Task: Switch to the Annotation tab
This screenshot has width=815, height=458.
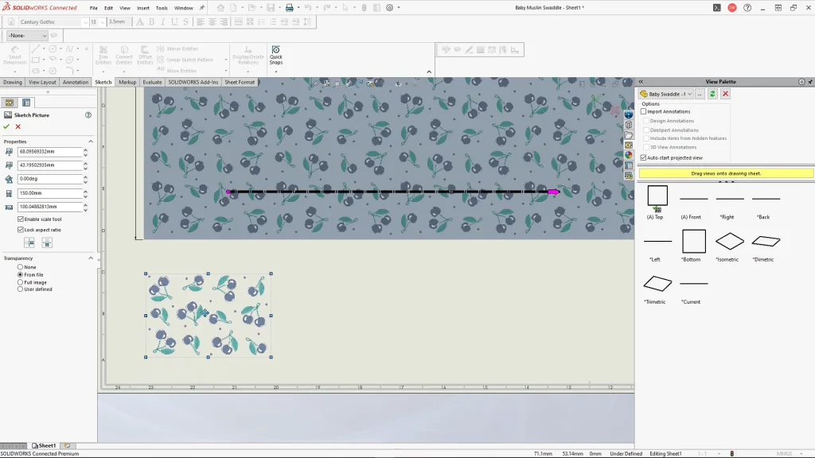Action: 76,82
